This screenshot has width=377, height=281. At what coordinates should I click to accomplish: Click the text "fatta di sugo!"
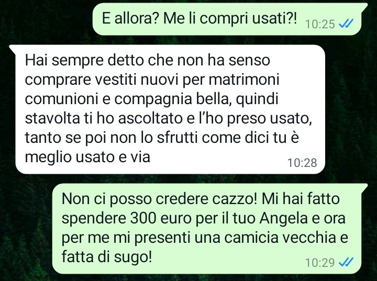point(107,257)
